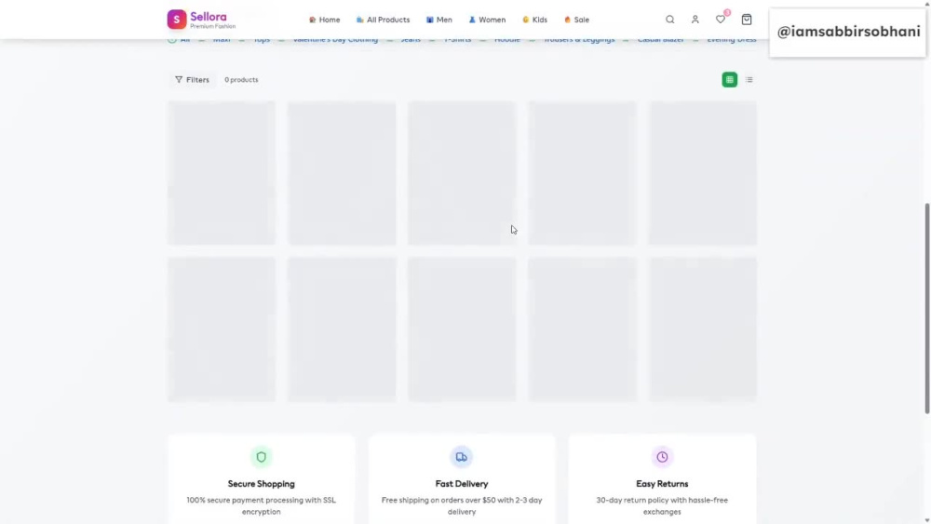Click the Fast Delivery truck icon

pyautogui.click(x=462, y=457)
